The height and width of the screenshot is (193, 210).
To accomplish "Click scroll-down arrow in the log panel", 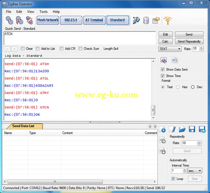I will 153,118.
